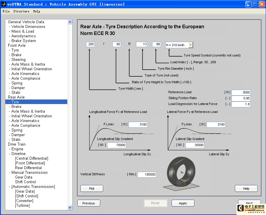Viewport: 266px width, 215px height.
Task: Select Engine in tree
Action: pyautogui.click(x=17, y=149)
